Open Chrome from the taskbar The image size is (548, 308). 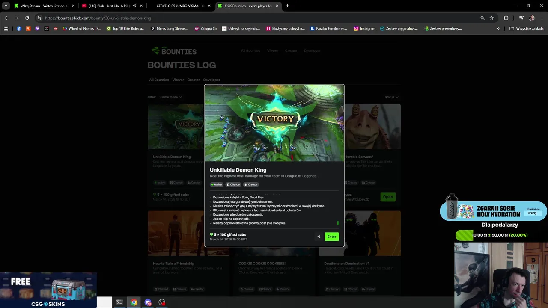pos(134,302)
